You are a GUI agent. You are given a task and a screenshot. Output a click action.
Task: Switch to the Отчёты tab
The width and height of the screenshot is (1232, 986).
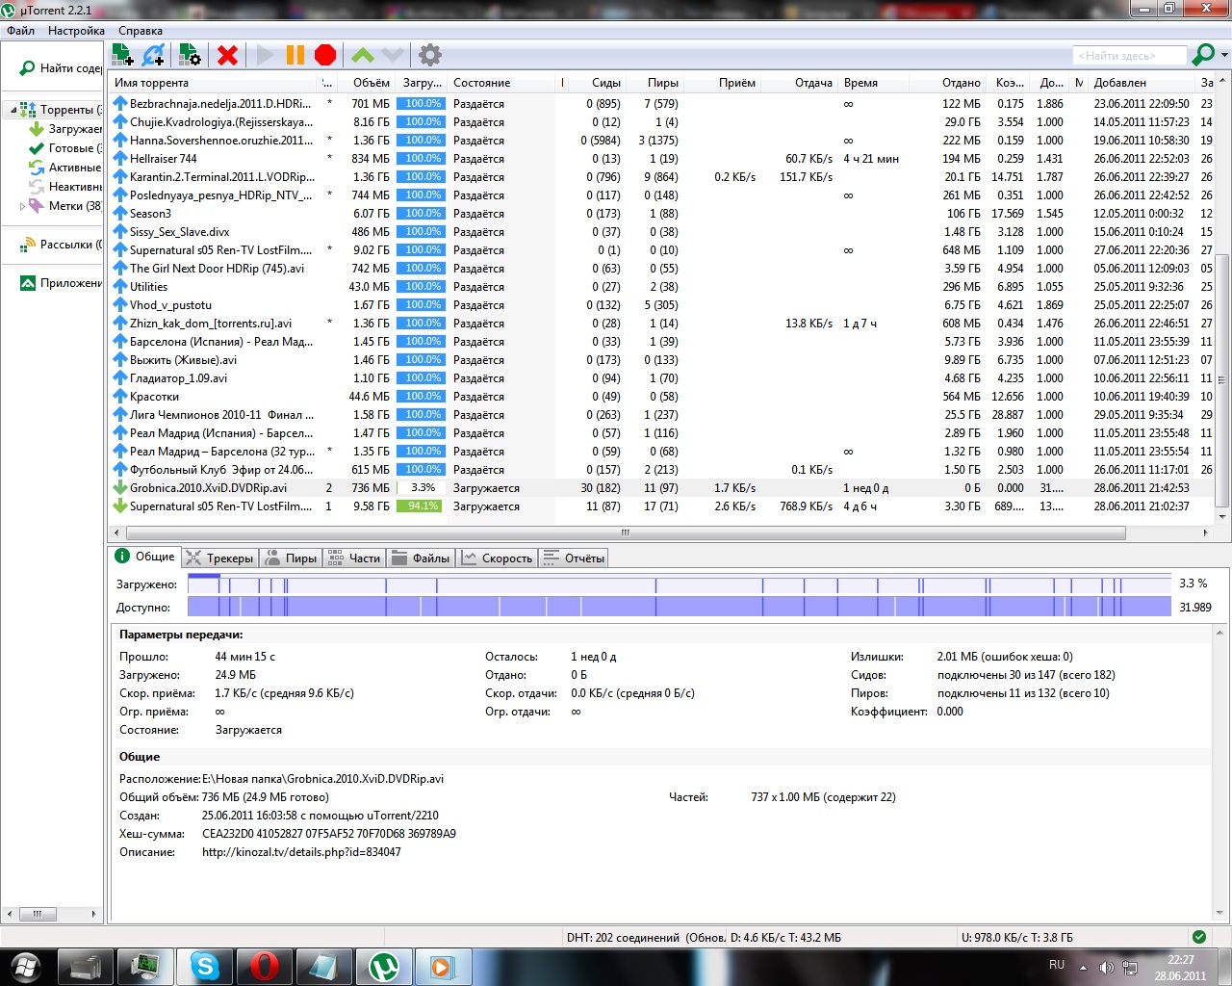coord(574,558)
